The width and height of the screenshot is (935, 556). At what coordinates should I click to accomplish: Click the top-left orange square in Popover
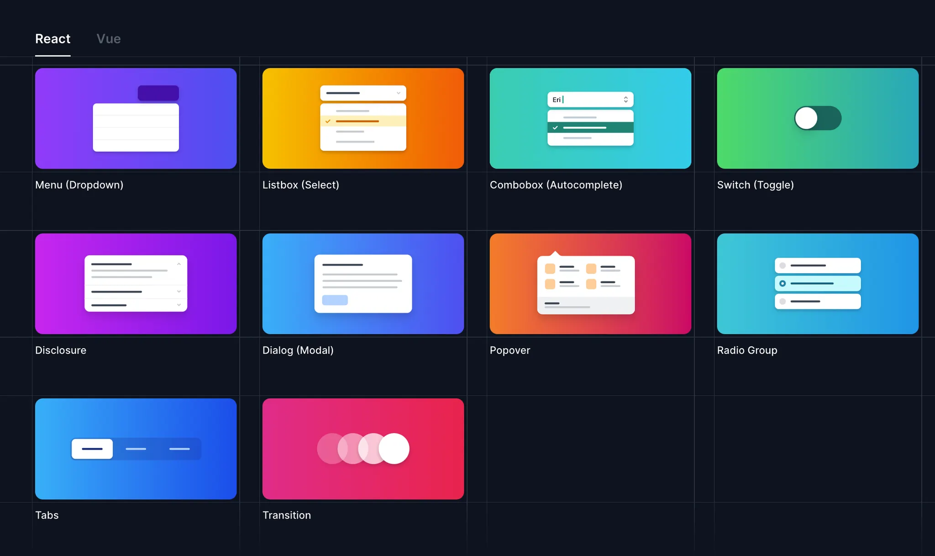(x=550, y=269)
